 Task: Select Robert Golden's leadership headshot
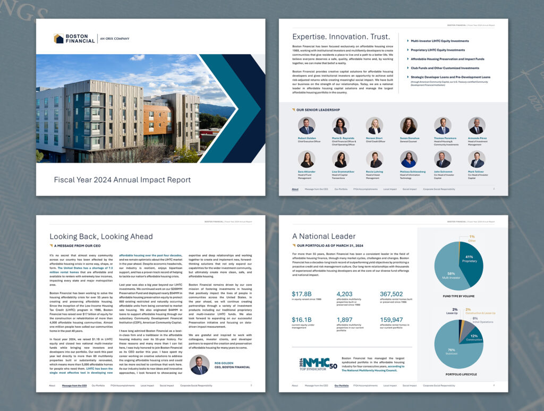tap(307, 125)
